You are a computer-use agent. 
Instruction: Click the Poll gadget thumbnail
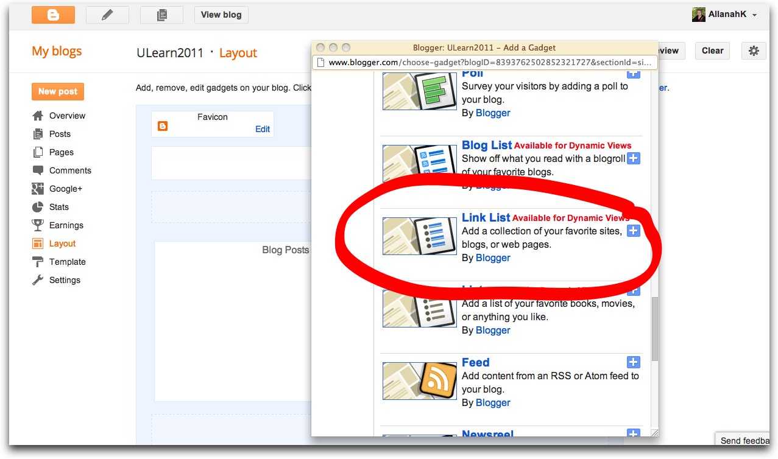tap(420, 91)
